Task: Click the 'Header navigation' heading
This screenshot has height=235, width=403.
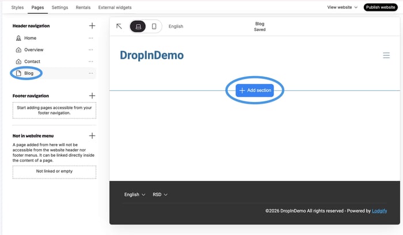Action: coord(31,26)
